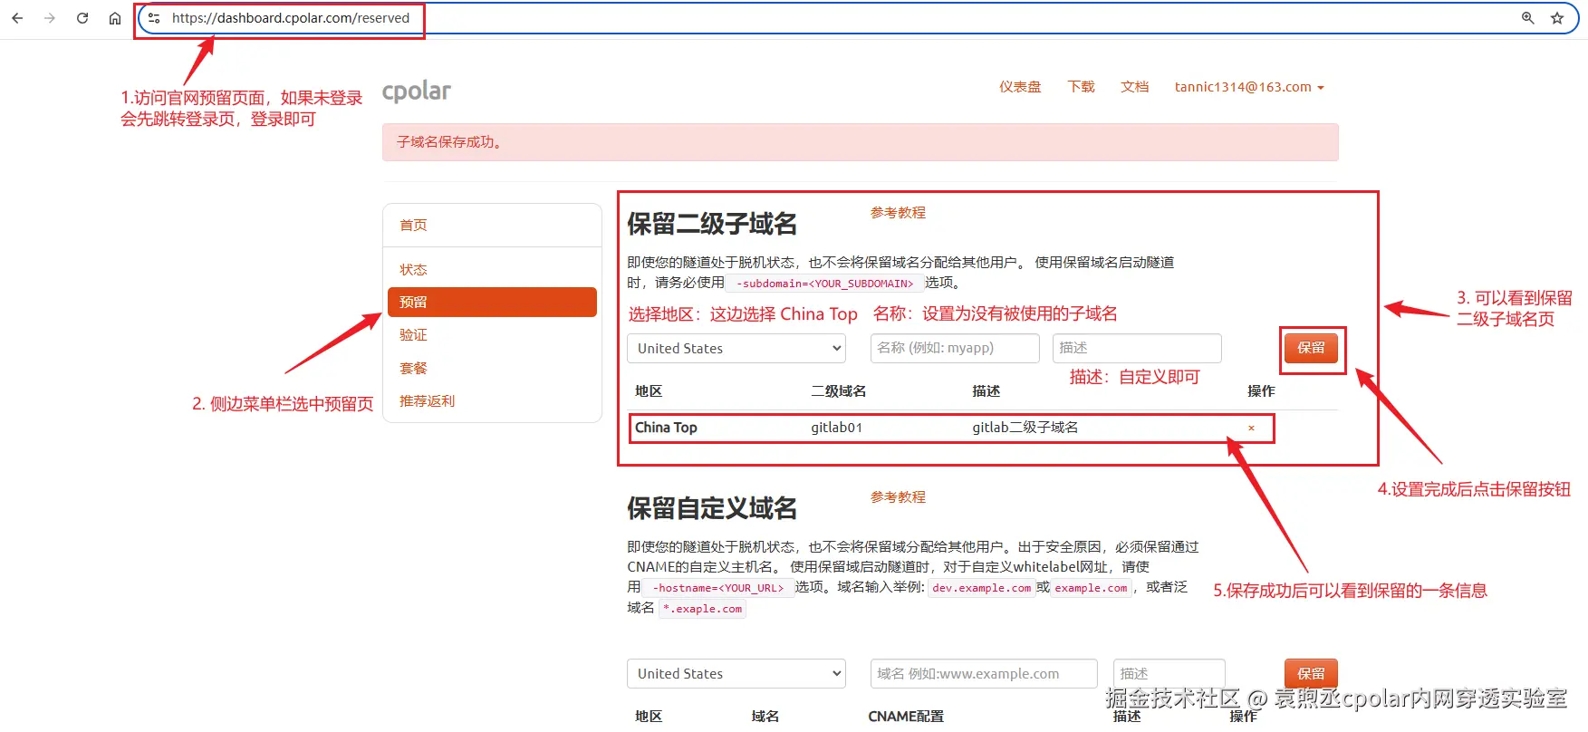Click the -hostname=<YOUR_URL> code snippet
Viewport: 1588px width, 732px height.
pyautogui.click(x=718, y=588)
